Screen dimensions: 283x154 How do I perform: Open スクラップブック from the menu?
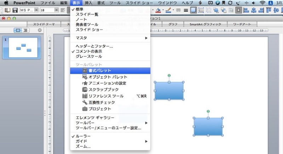(110, 89)
